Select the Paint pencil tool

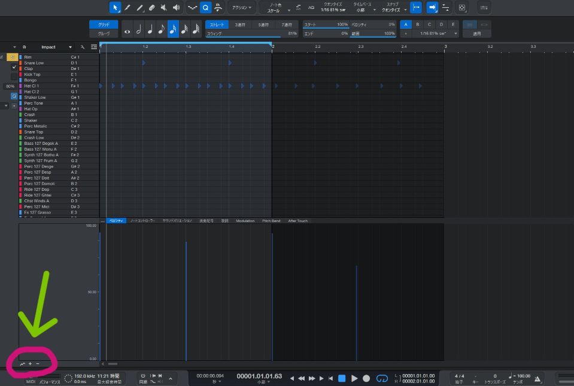[x=139, y=8]
